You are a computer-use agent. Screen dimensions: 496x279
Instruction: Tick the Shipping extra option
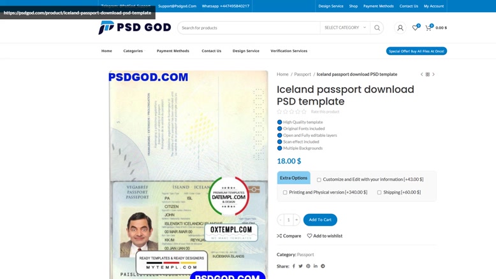point(379,192)
